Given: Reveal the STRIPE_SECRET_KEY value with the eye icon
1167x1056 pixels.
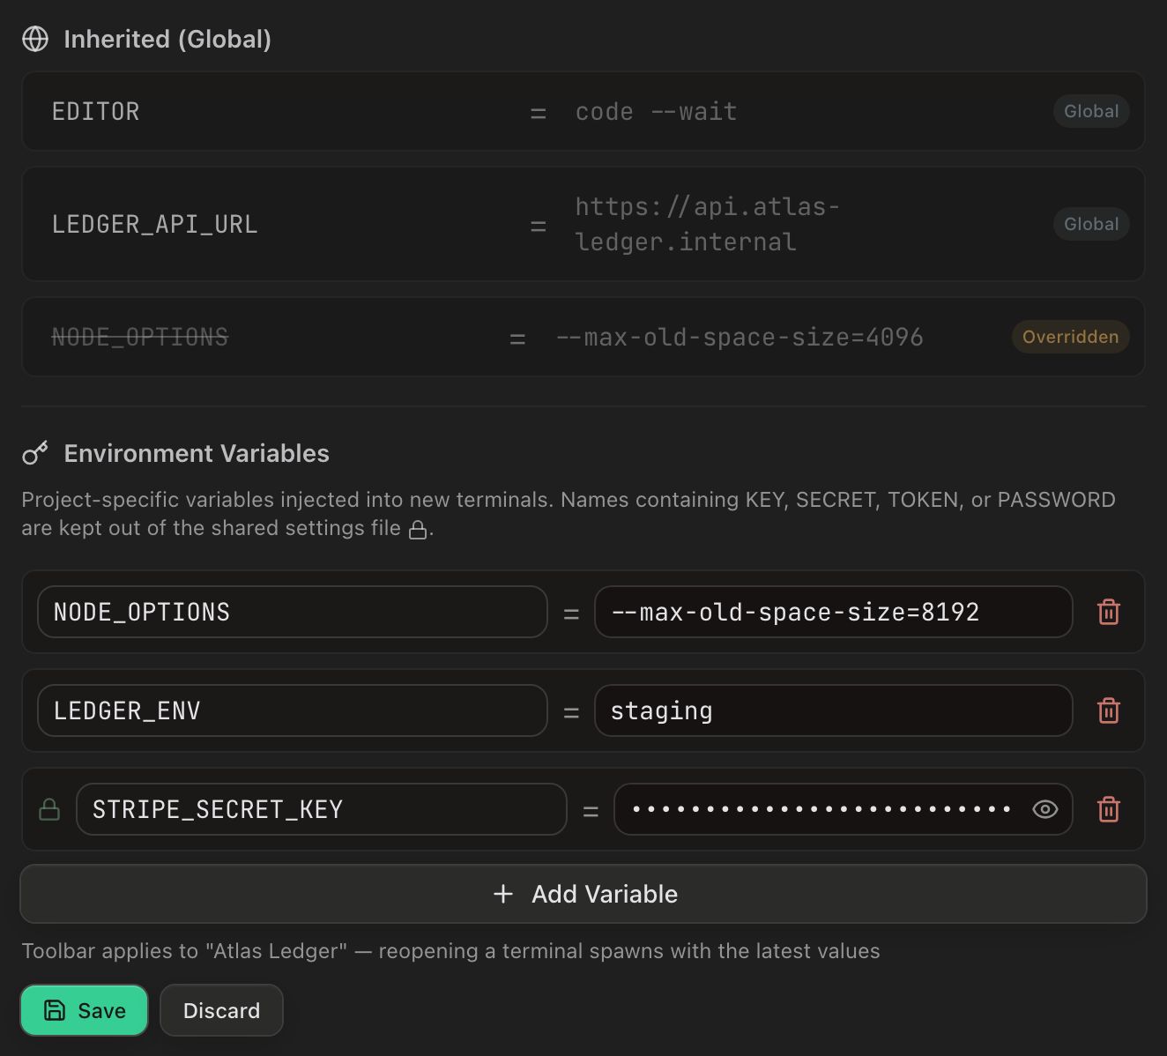Looking at the screenshot, I should (1044, 809).
